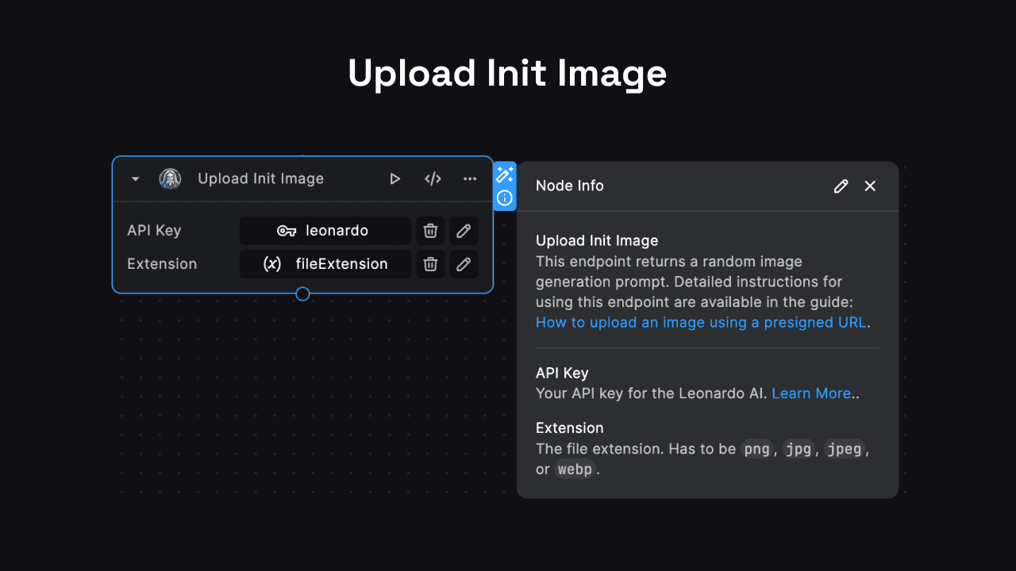Edit the fileExtension variable with the pencil
Image resolution: width=1016 pixels, height=571 pixels.
(x=464, y=263)
